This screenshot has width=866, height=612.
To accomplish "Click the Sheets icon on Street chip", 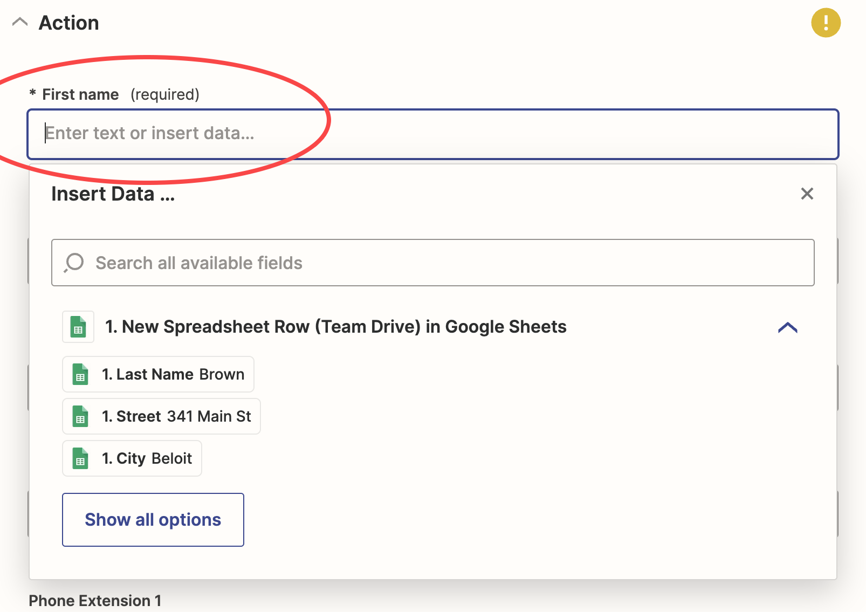I will tap(80, 416).
